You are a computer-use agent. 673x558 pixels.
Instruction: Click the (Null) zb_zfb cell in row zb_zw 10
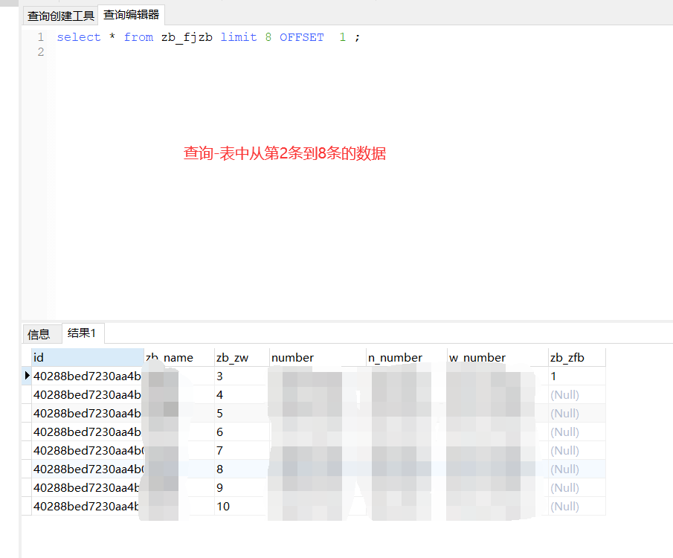[577, 506]
